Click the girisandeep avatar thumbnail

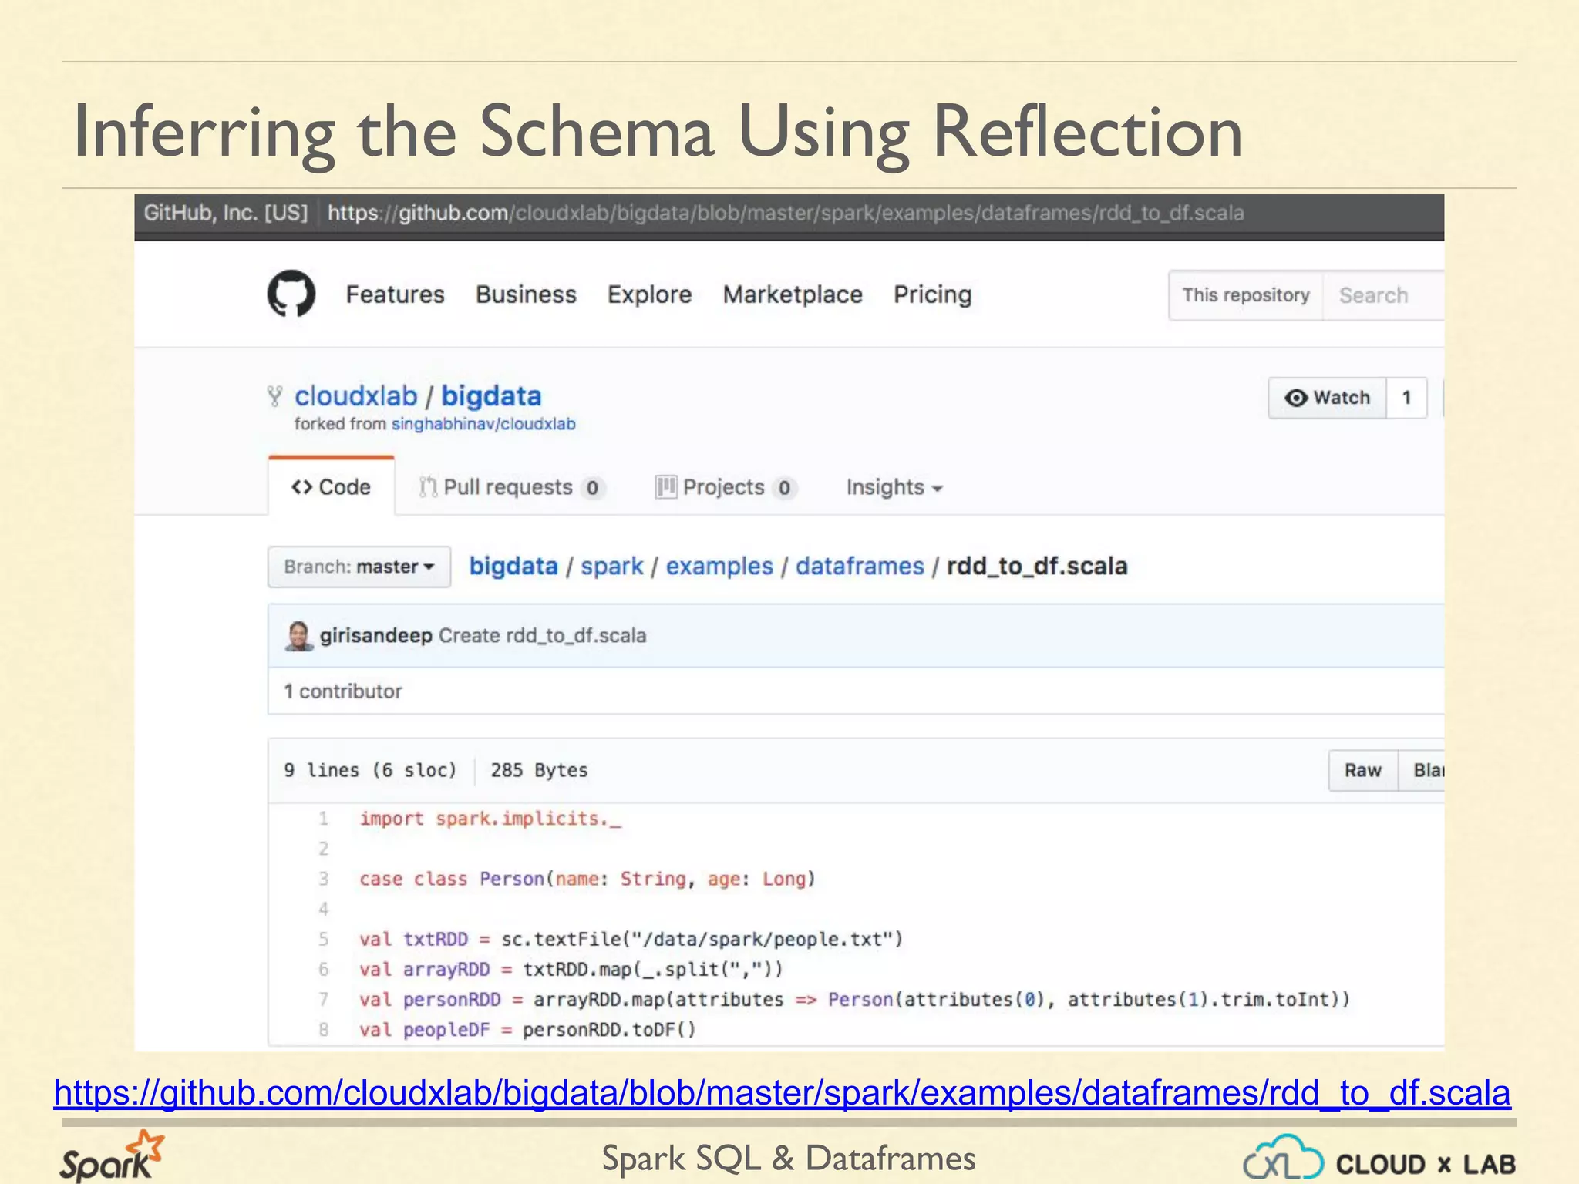[x=298, y=636]
